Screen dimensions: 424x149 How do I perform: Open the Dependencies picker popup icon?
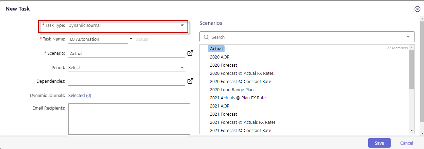(x=190, y=81)
